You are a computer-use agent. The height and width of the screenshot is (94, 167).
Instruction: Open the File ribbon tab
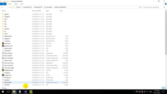(3, 4)
